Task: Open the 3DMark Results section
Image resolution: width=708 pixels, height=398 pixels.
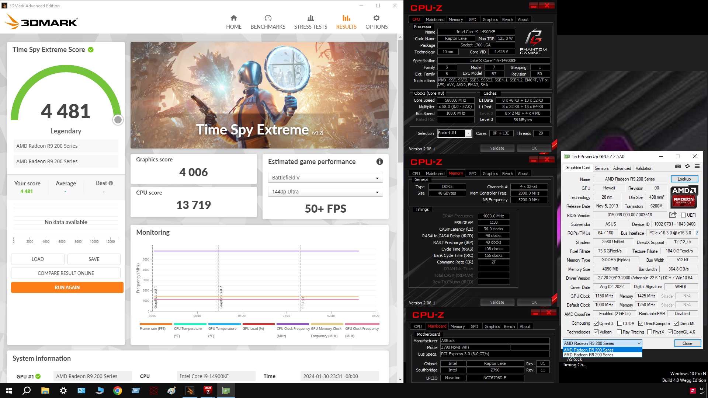Action: pyautogui.click(x=346, y=22)
